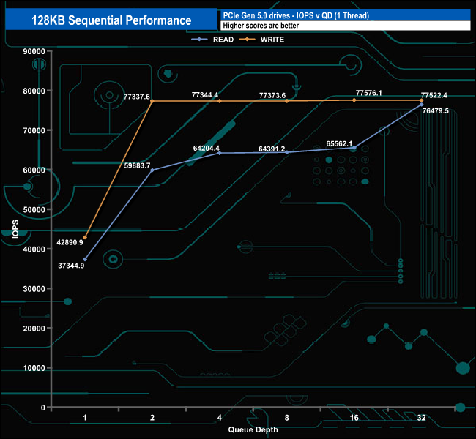Click the 128KB Sequential Performance title
The height and width of the screenshot is (439, 476).
(111, 20)
